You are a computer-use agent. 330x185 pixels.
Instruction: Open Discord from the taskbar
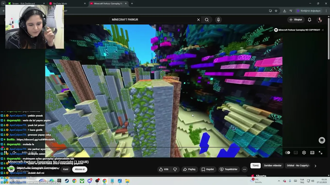[x=89, y=181]
